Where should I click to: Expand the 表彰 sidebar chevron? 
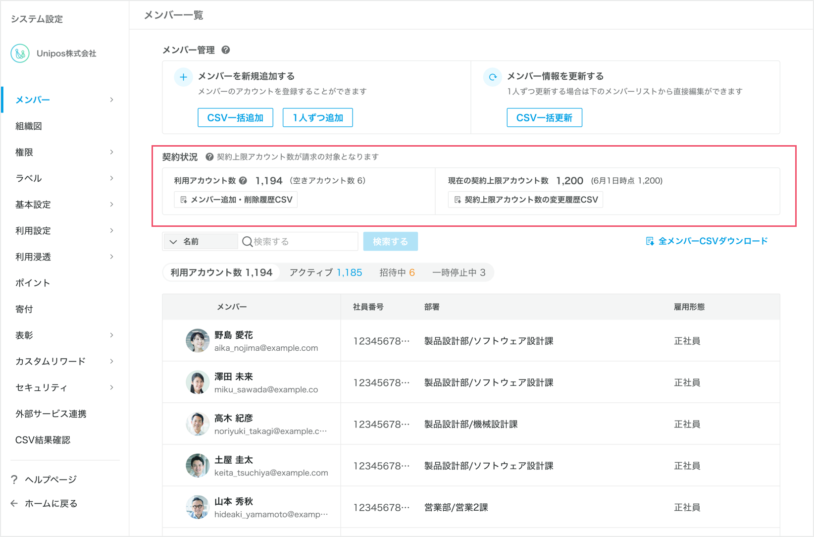[x=112, y=335]
